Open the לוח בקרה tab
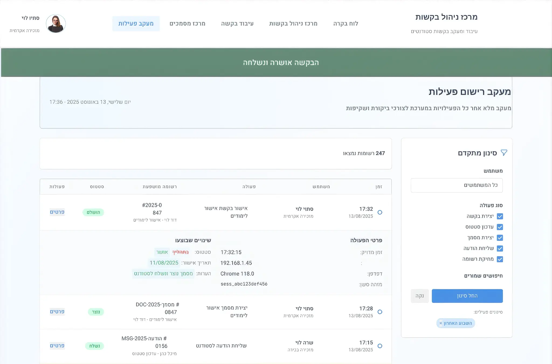 click(346, 24)
